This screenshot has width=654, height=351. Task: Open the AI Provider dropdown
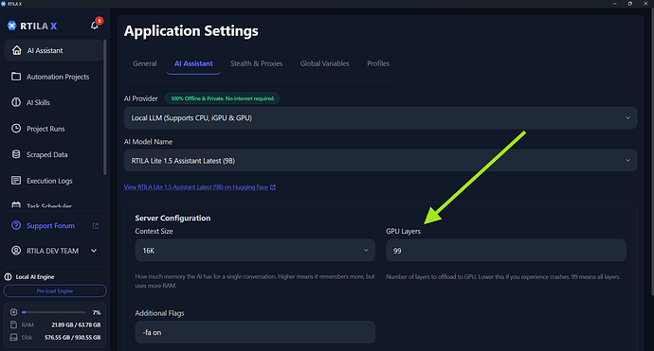380,118
